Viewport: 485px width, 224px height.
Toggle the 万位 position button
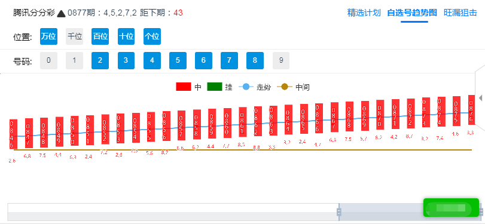(48, 36)
